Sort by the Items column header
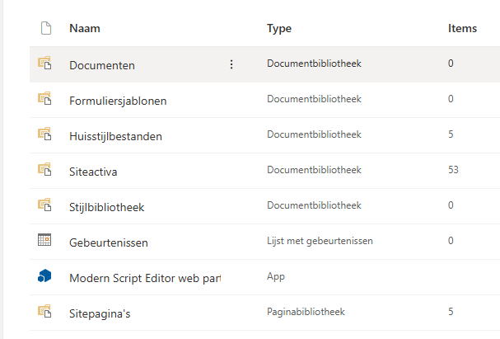The height and width of the screenshot is (339, 500). pyautogui.click(x=462, y=29)
